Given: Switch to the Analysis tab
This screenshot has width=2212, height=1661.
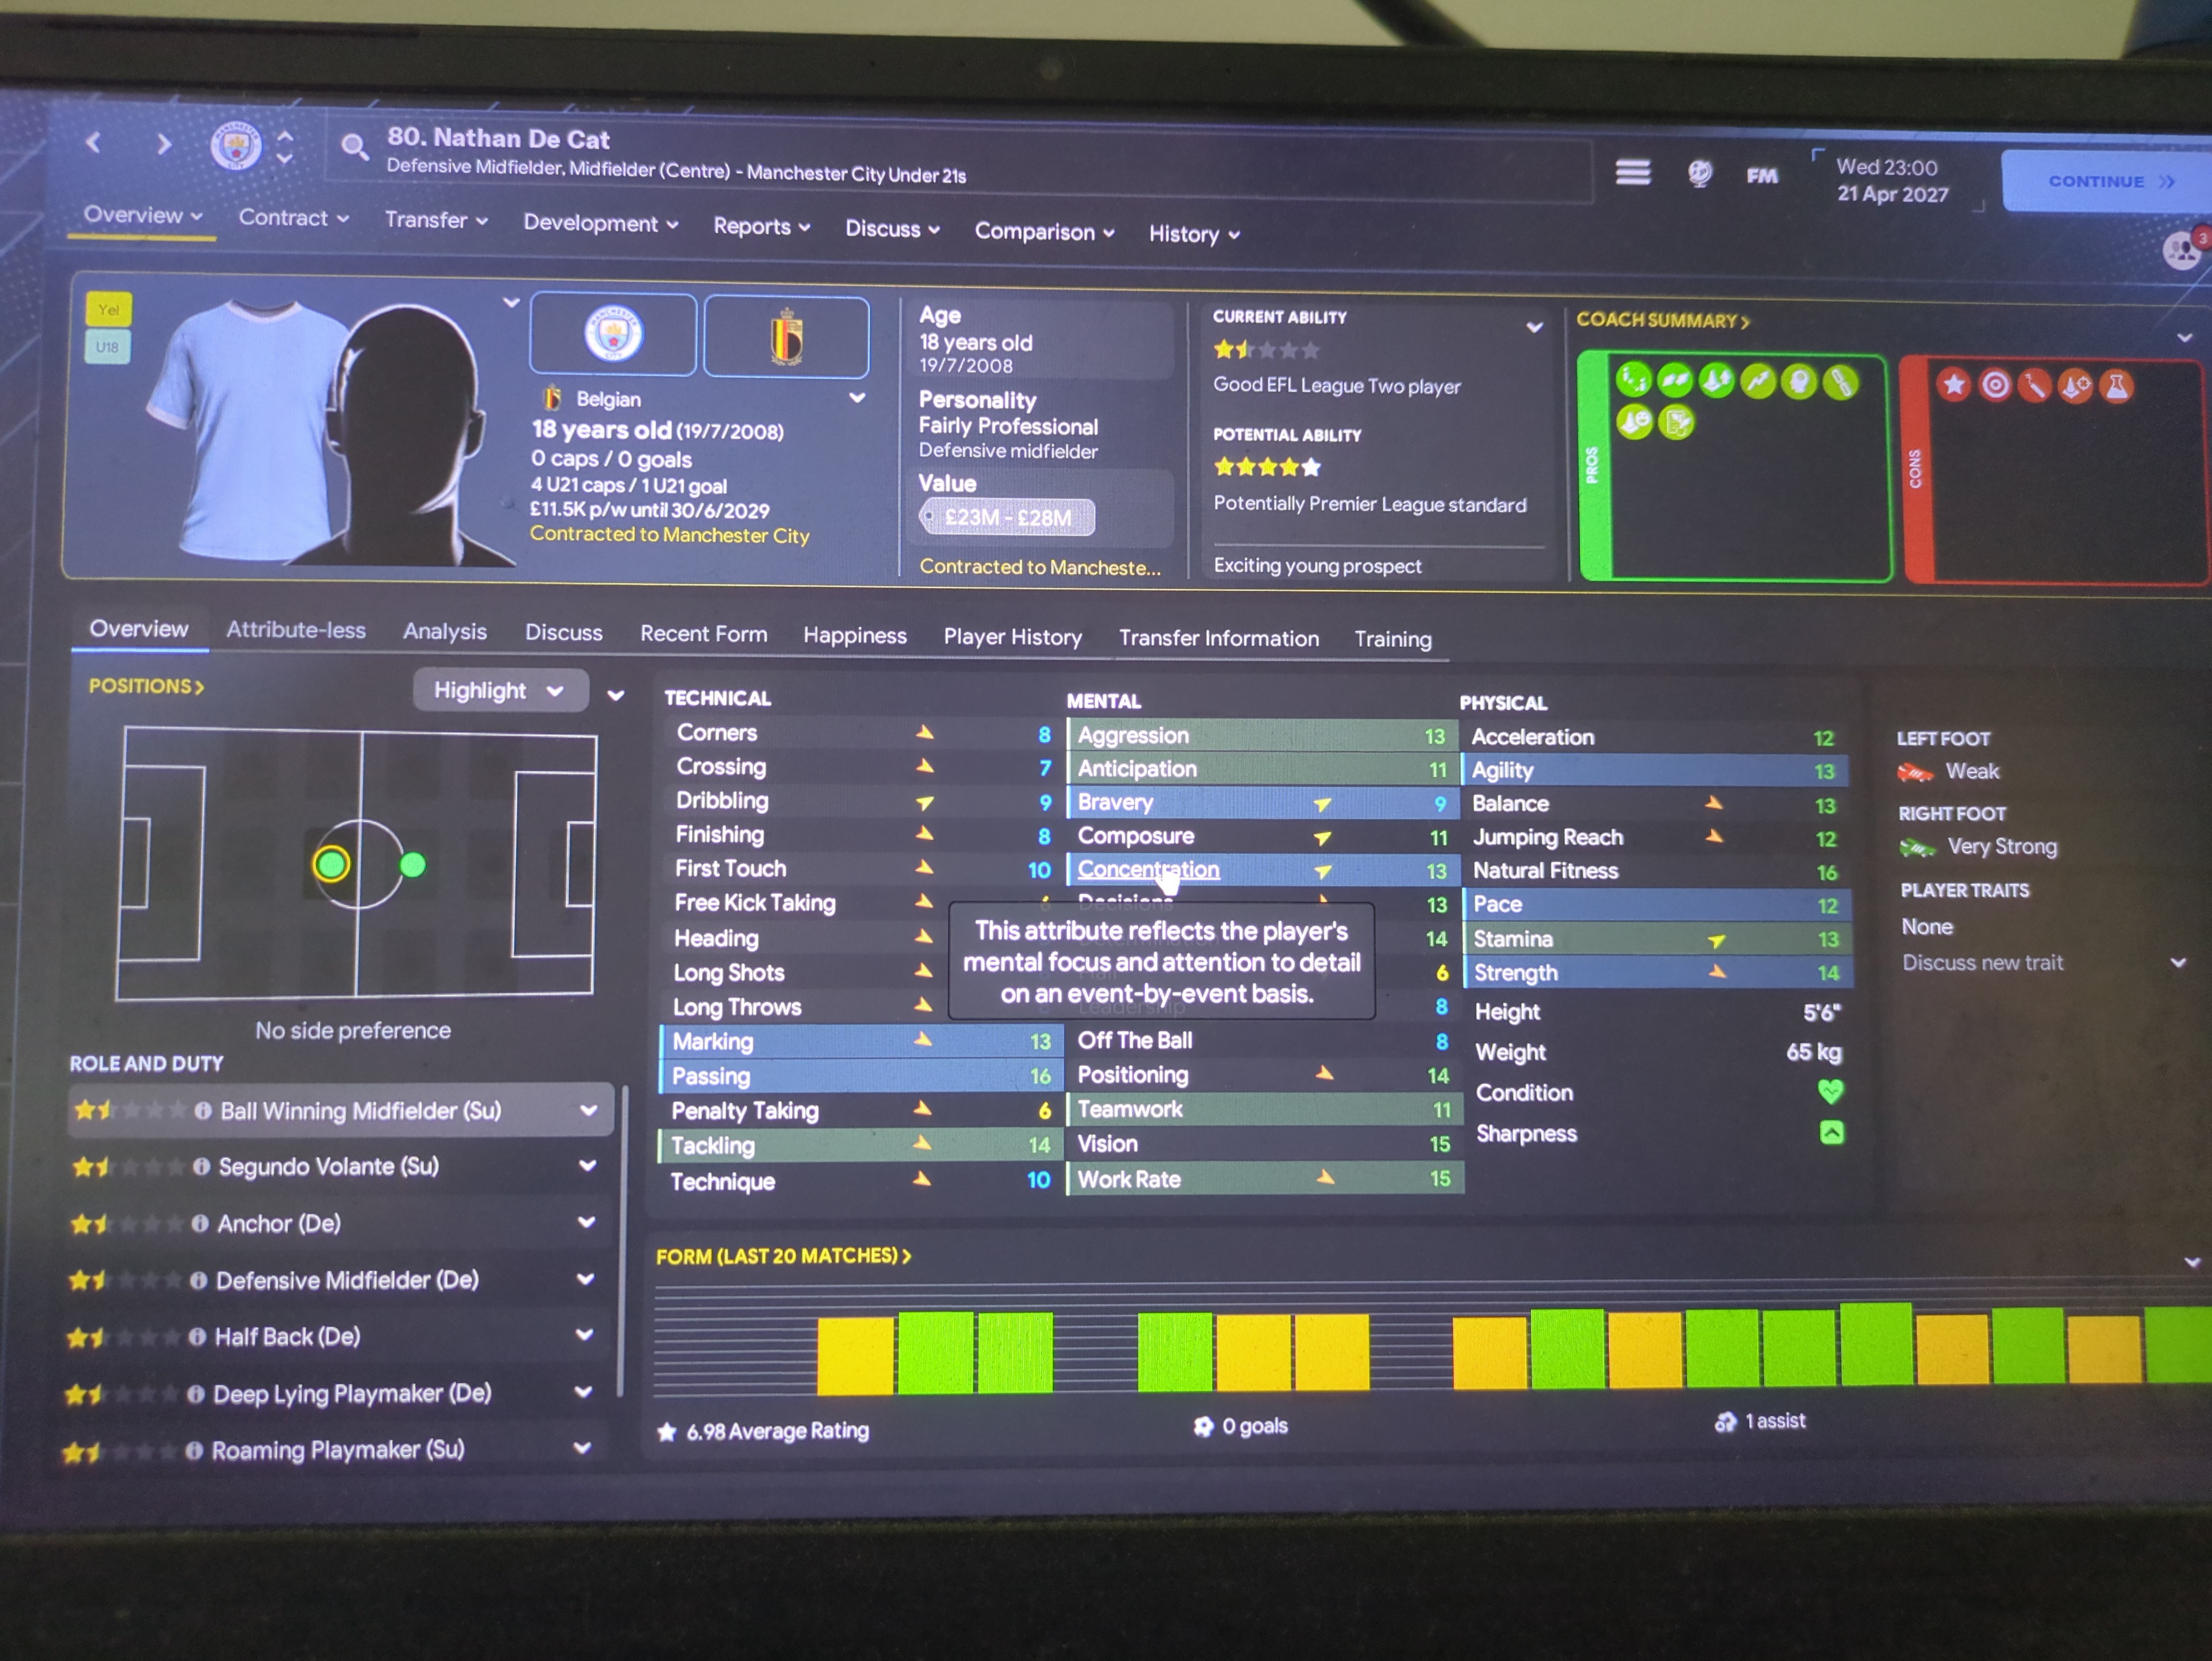Looking at the screenshot, I should click(x=445, y=632).
